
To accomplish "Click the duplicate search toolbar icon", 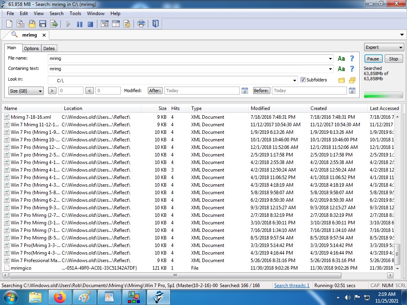I will coord(20,24).
